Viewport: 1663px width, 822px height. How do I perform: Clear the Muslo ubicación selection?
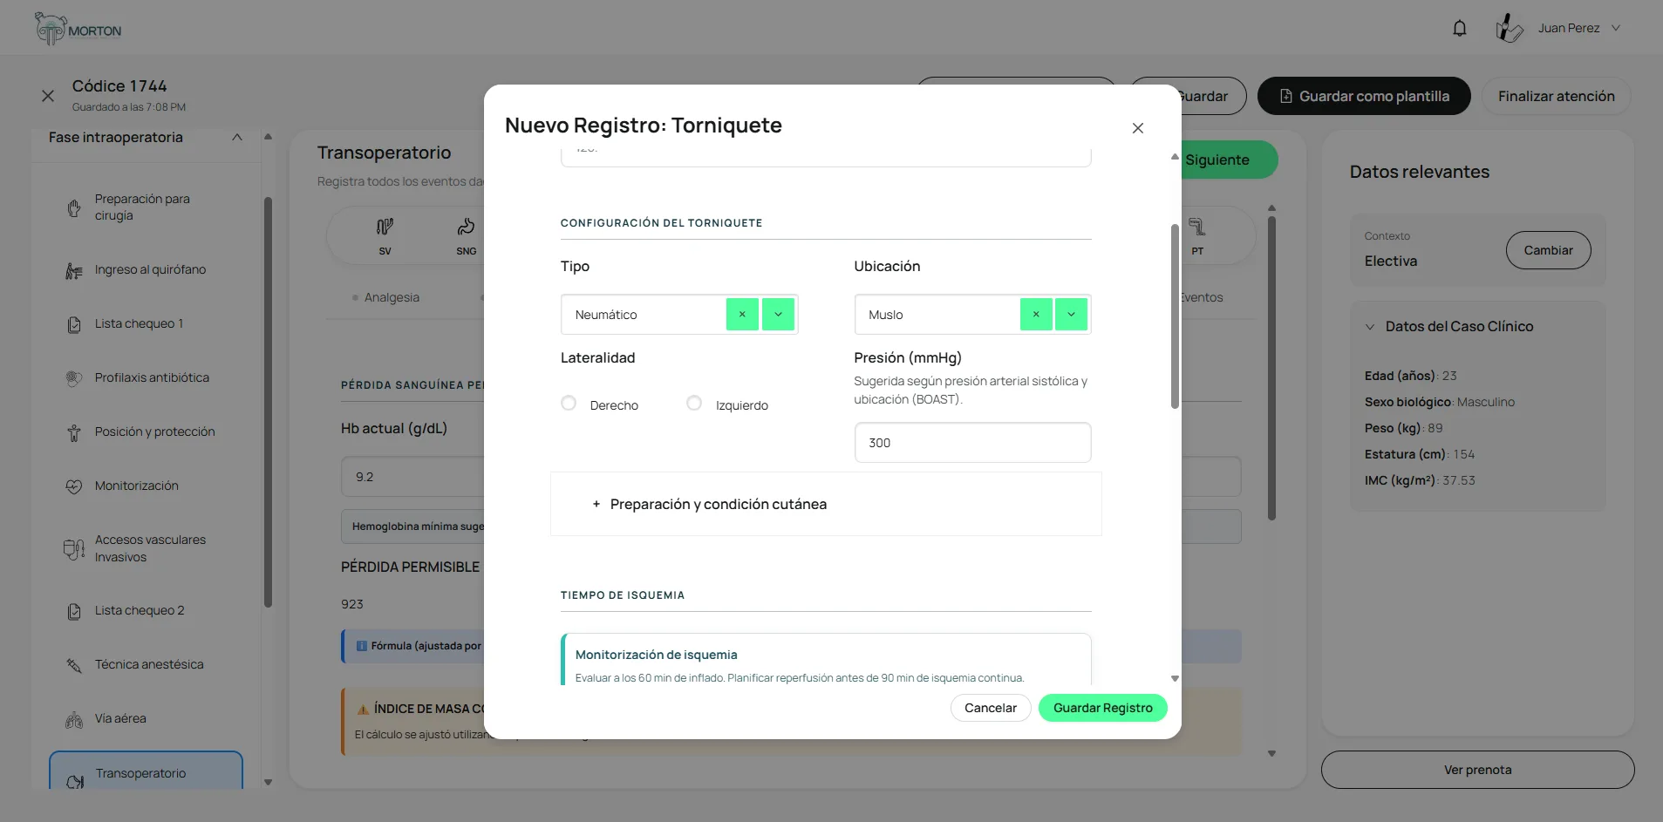click(1036, 315)
